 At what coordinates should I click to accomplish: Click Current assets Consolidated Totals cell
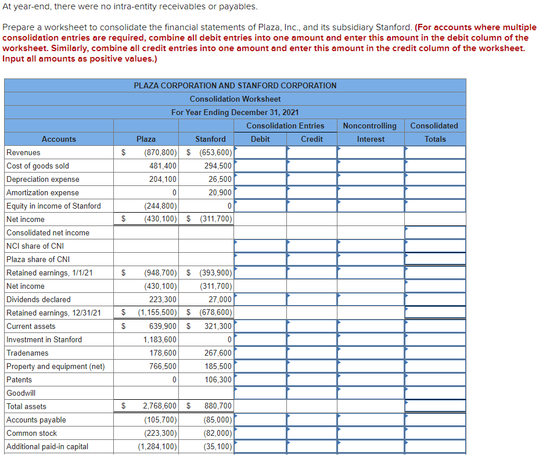pyautogui.click(x=435, y=326)
